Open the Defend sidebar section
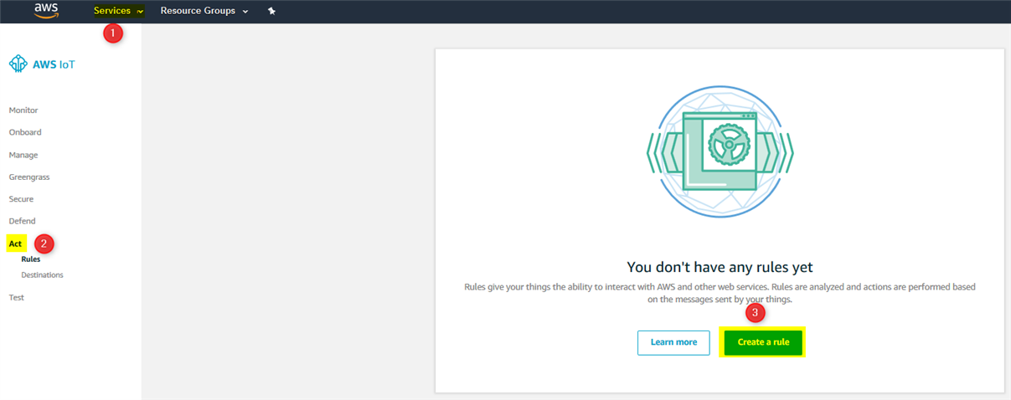1011x400 pixels. click(x=22, y=221)
